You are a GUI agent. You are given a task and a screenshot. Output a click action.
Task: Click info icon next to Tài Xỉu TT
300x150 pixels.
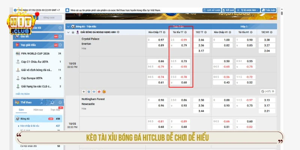click(x=186, y=32)
